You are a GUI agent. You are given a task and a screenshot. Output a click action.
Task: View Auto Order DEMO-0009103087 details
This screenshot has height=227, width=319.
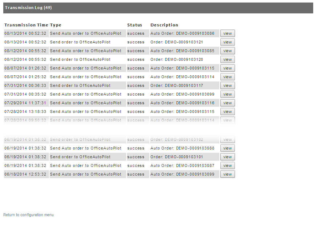[227, 165]
